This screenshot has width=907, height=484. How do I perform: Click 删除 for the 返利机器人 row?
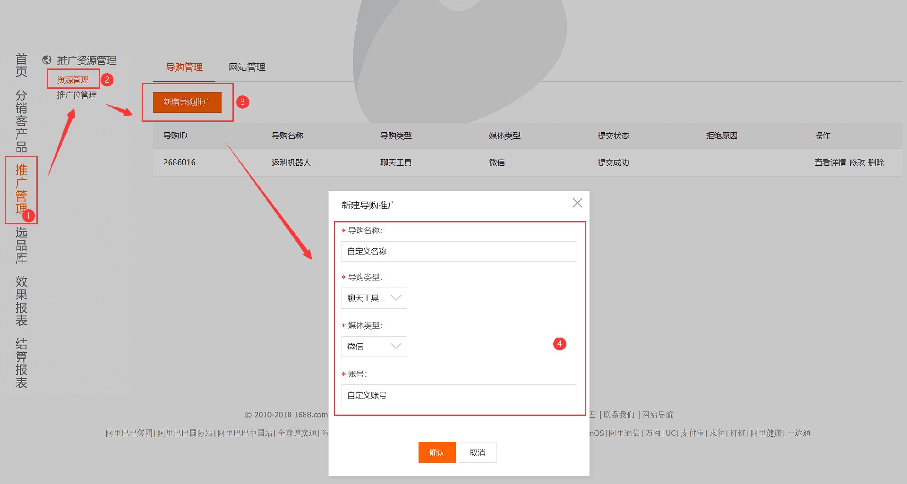point(876,162)
